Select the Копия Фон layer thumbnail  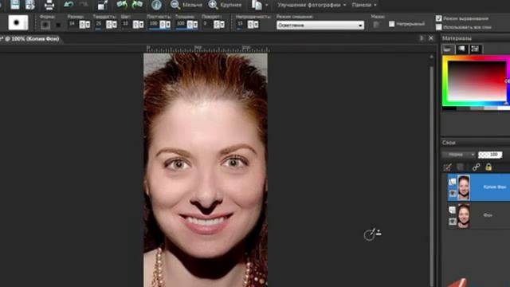[x=464, y=187]
